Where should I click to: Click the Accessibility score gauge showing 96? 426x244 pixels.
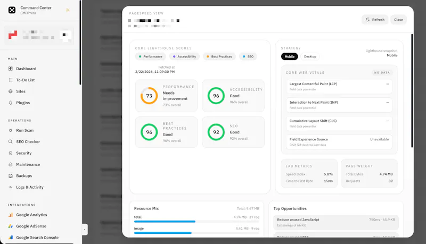click(216, 96)
